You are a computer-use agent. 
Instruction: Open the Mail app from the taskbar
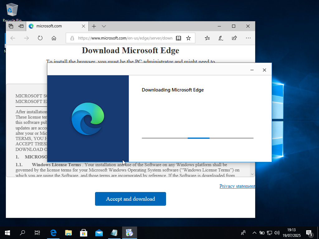tap(99, 232)
